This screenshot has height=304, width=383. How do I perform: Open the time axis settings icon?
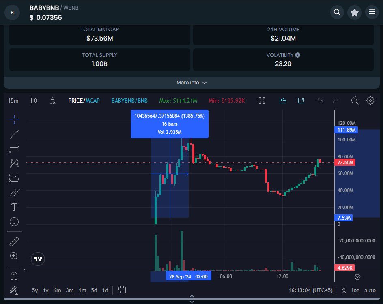point(357,277)
